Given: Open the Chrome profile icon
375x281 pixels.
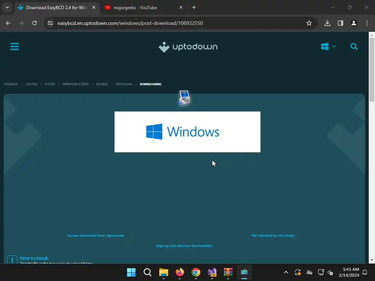Looking at the screenshot, I should click(x=354, y=23).
